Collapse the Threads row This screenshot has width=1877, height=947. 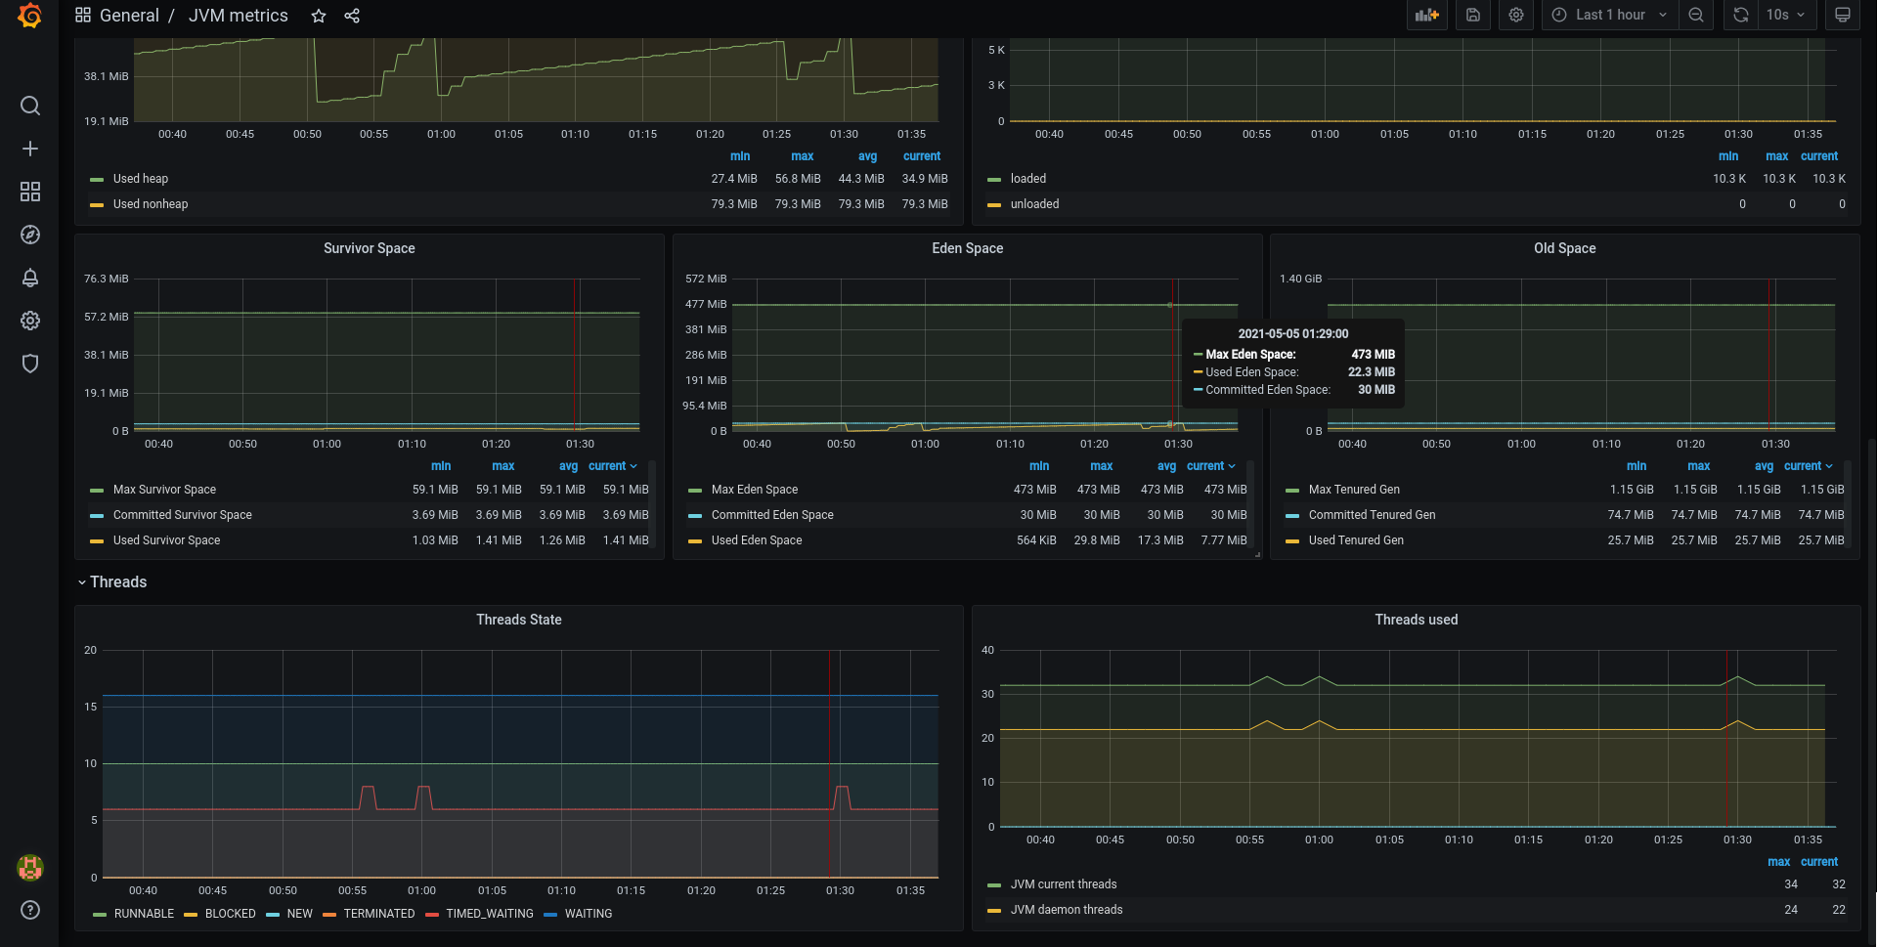112,581
